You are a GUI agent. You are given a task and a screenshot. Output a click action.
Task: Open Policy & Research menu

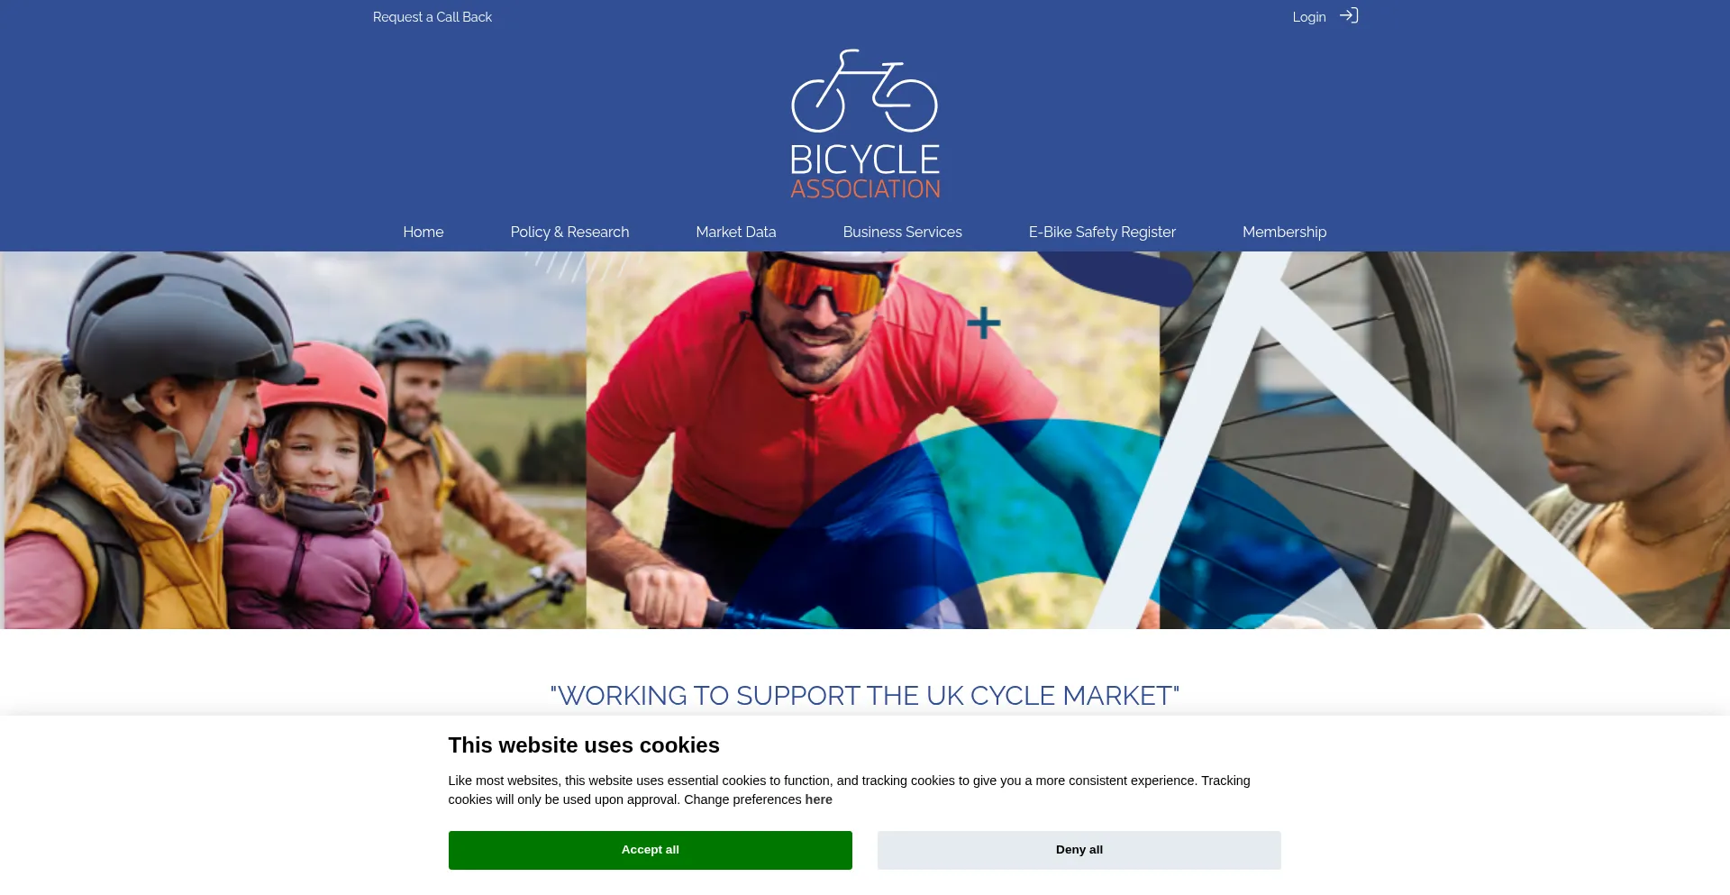[x=569, y=232]
